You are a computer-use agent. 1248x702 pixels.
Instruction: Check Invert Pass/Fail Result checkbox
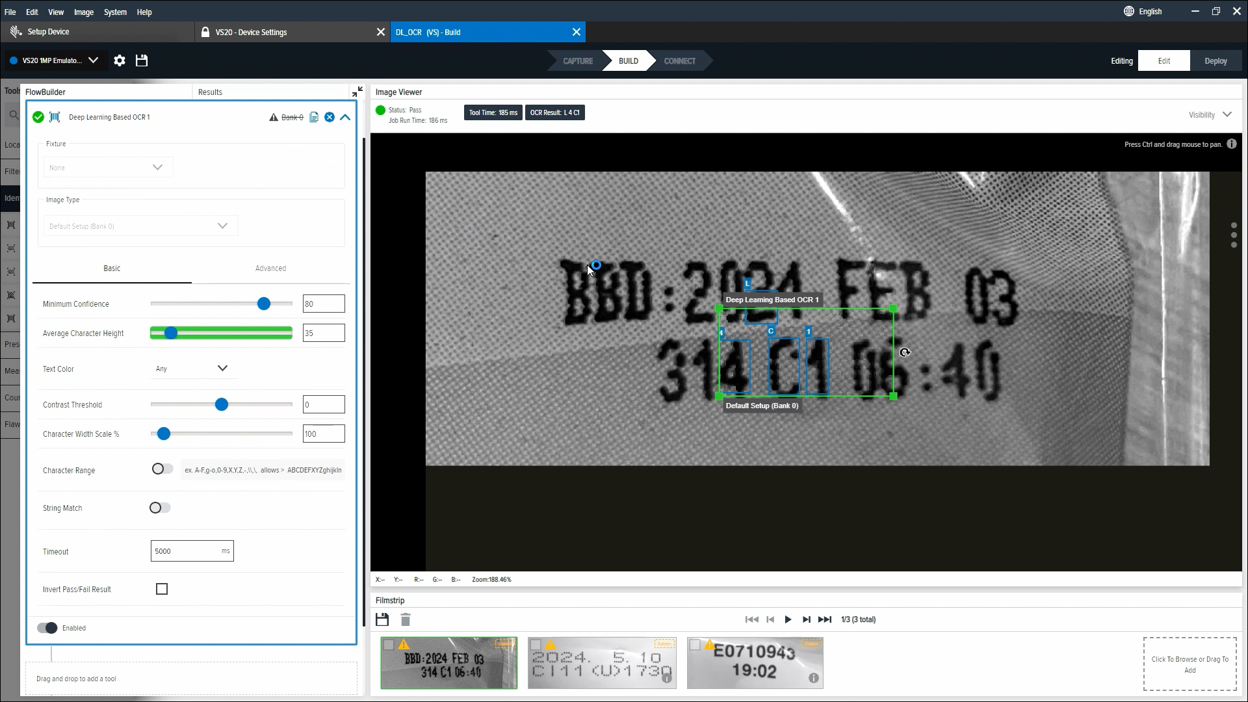162,589
